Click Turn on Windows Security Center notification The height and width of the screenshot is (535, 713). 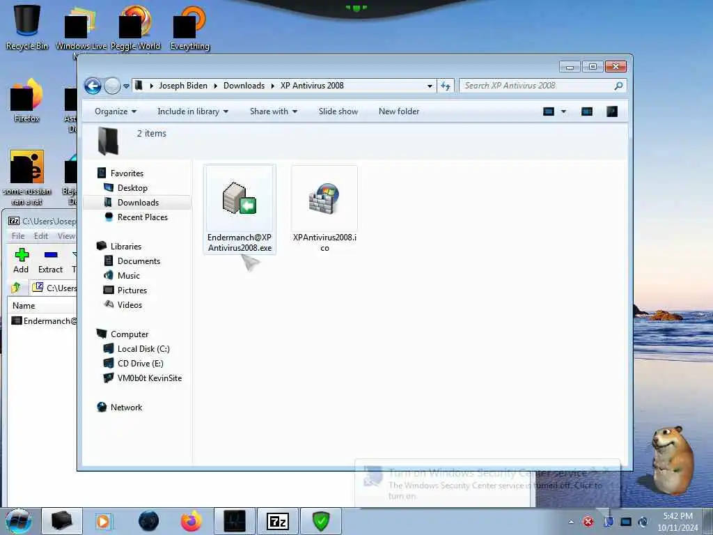(x=487, y=483)
